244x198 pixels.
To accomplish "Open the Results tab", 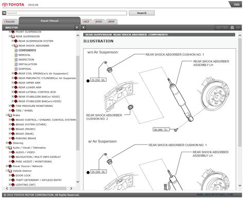I will 10,22.
